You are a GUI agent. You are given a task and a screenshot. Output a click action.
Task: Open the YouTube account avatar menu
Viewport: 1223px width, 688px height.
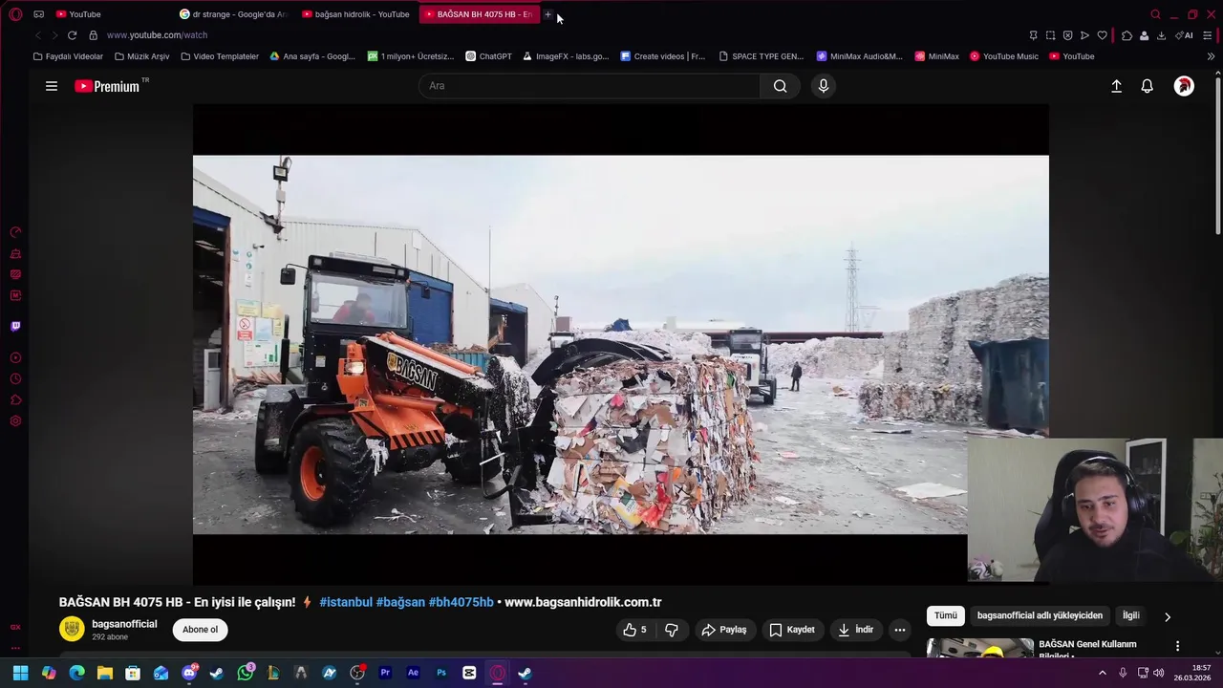coord(1184,86)
